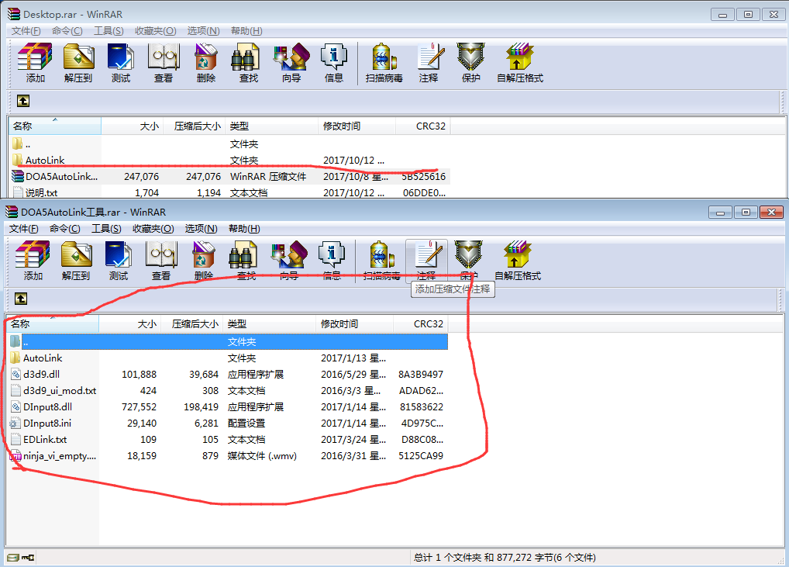Select AutoLink folder in Desktop.rar window

click(45, 161)
